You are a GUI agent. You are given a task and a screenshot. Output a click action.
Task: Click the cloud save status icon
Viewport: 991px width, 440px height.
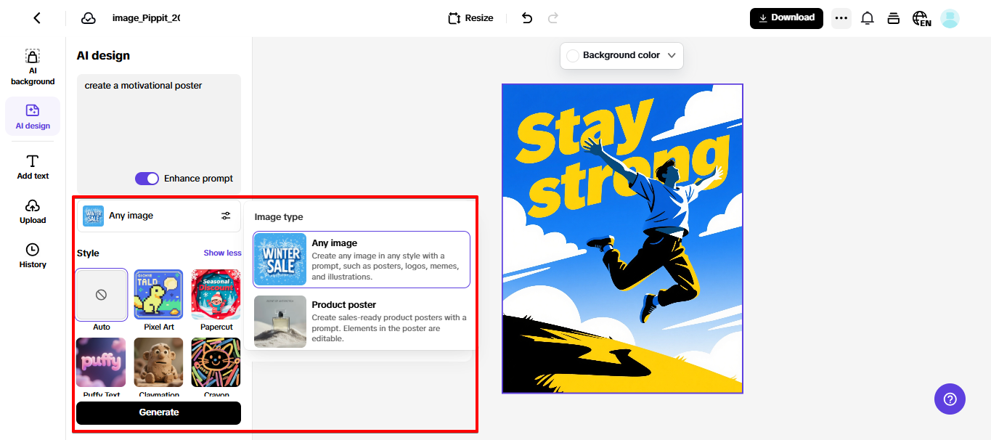click(88, 18)
